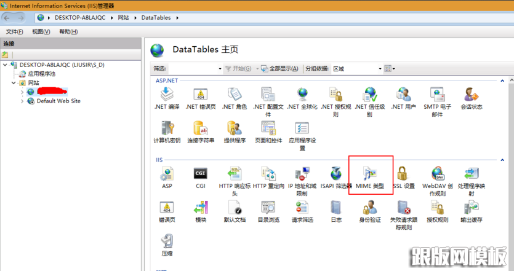Collapse the DESKTOP-A8LAJQC server node
This screenshot has height=271, width=514.
coord(5,65)
